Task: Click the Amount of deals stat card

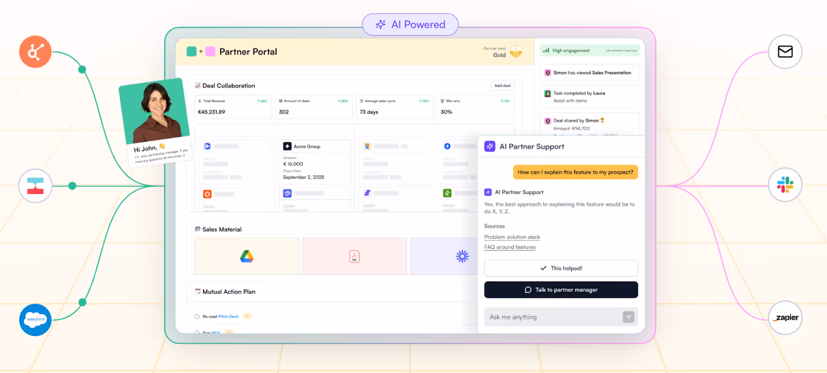Action: pos(314,107)
